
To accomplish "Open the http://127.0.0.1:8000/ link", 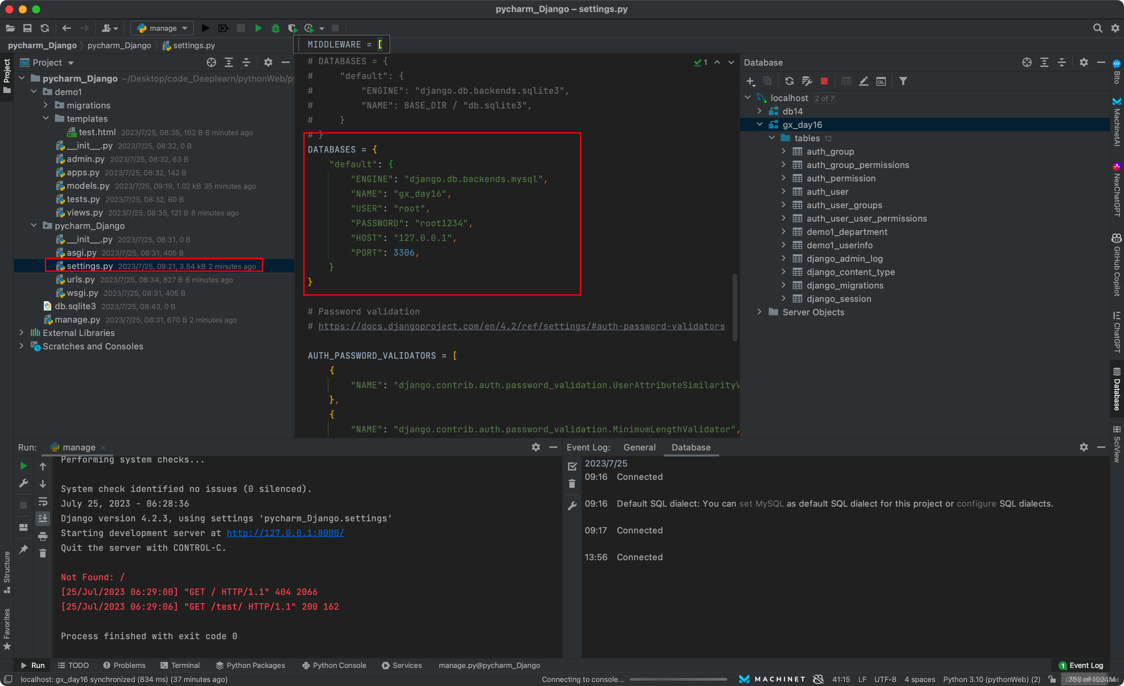I will 285,533.
